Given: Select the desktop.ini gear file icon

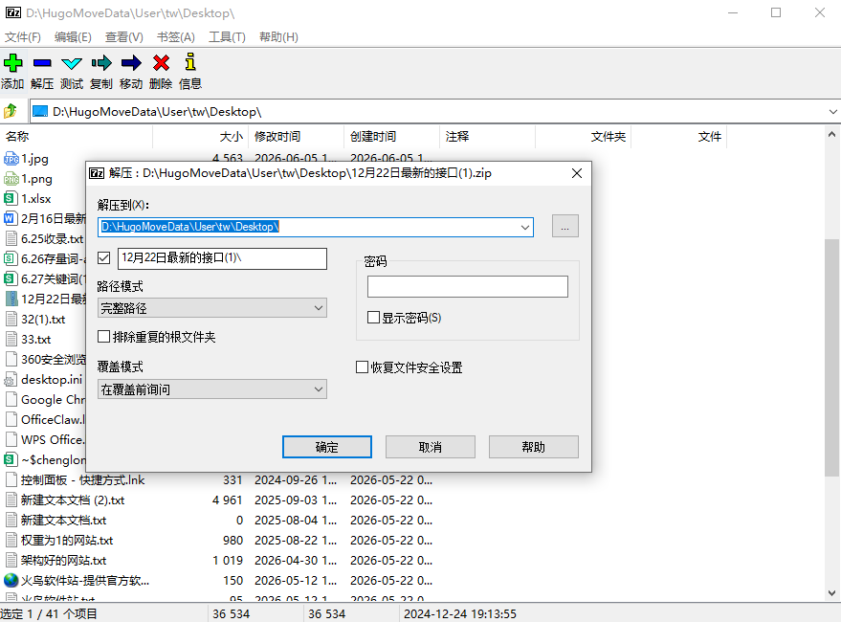Looking at the screenshot, I should (x=11, y=380).
